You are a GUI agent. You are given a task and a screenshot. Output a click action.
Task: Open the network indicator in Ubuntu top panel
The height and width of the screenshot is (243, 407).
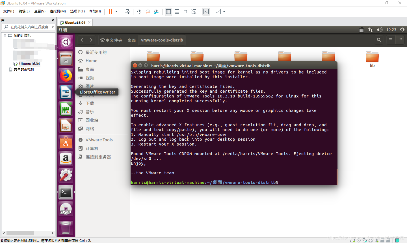pyautogui.click(x=371, y=30)
